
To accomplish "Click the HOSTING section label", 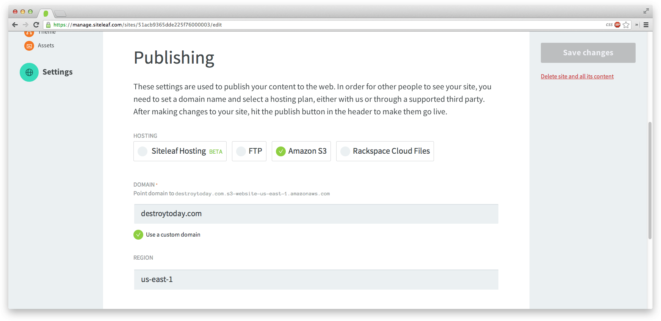I will [x=145, y=136].
